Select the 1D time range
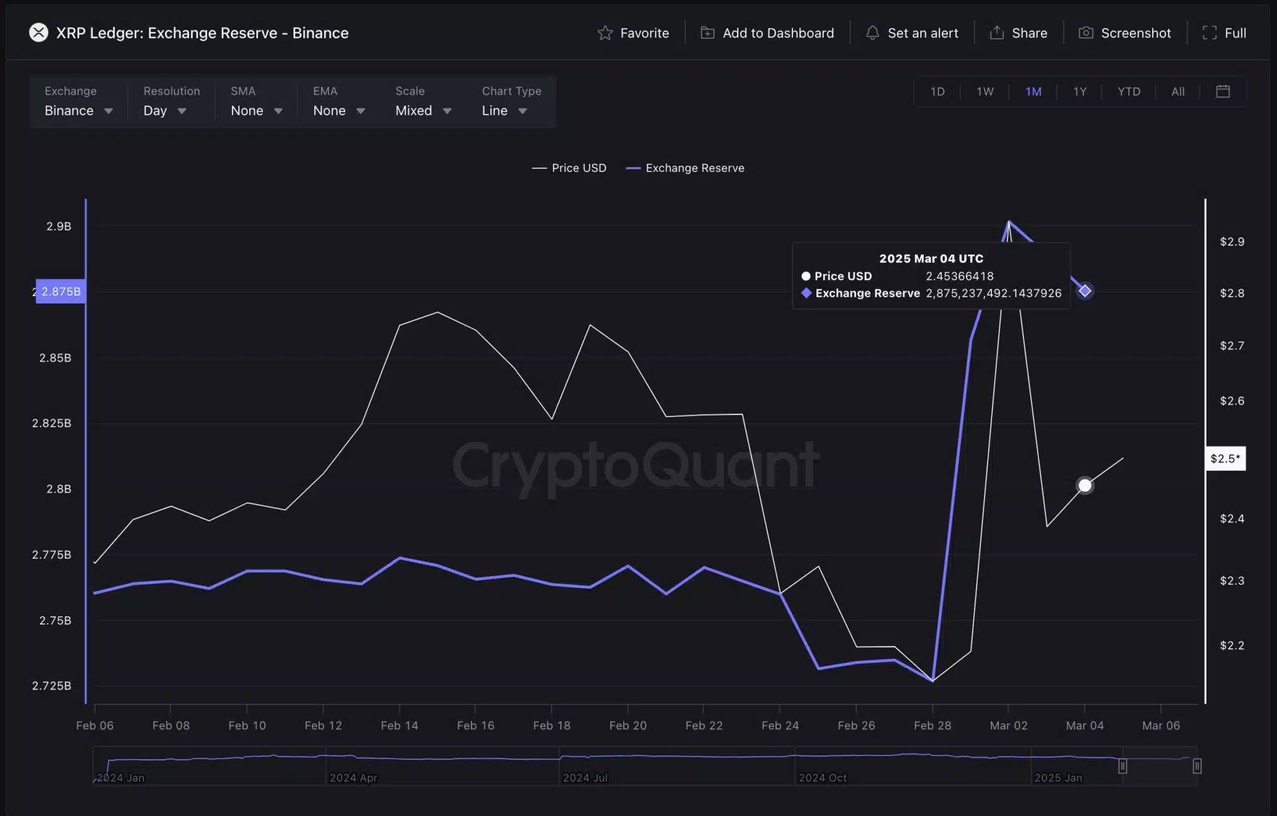 pos(937,92)
